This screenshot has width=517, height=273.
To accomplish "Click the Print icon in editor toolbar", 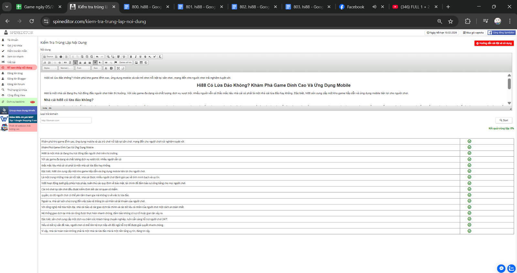I will (61, 57).
